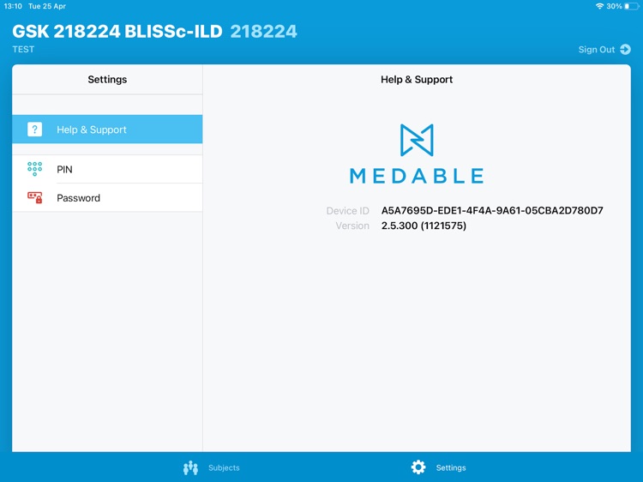Switch to the Settings tab label
The width and height of the screenshot is (643, 482).
451,467
